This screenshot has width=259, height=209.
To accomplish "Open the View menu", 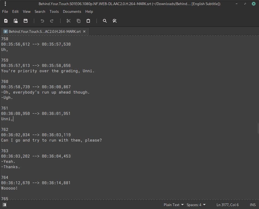I will 27,11.
